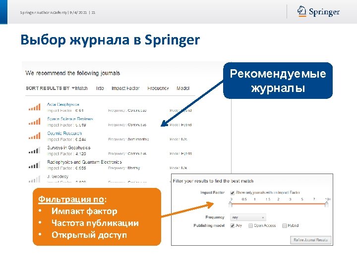Screen dimensions: 357x267
Task: Click match strength bars for Space Science Reviews
Action: pyautogui.click(x=34, y=121)
